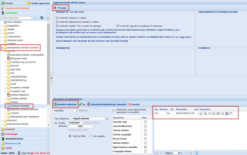Collapse the left panel with red arrow handle
The image size is (247, 155).
tap(52, 78)
